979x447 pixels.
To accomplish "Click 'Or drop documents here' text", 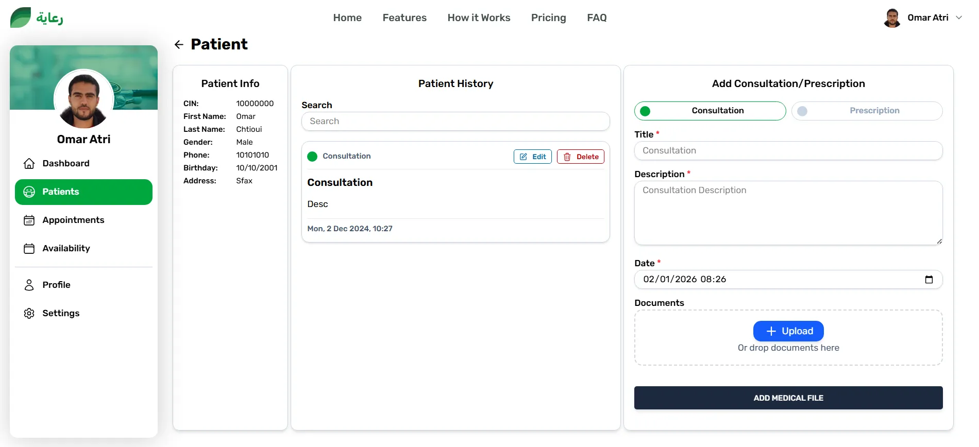I will point(788,348).
